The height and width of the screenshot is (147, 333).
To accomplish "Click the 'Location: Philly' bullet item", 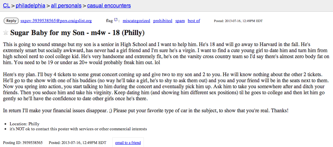I will [x=24, y=124].
